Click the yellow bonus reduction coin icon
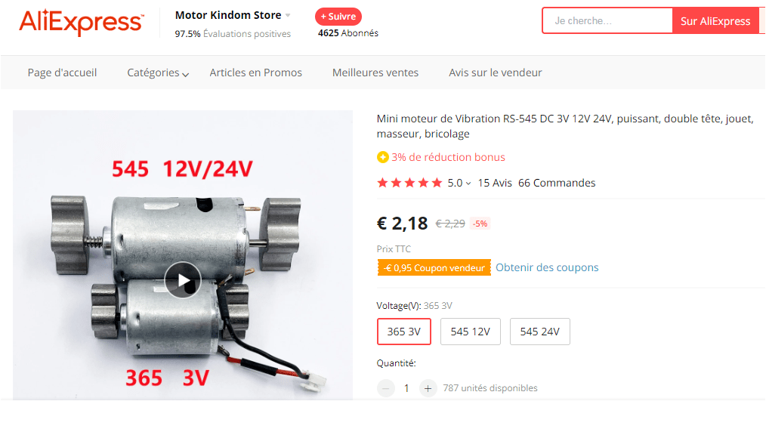766x432 pixels. click(382, 157)
